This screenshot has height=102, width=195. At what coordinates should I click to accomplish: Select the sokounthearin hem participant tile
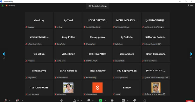pyautogui.click(x=39, y=37)
